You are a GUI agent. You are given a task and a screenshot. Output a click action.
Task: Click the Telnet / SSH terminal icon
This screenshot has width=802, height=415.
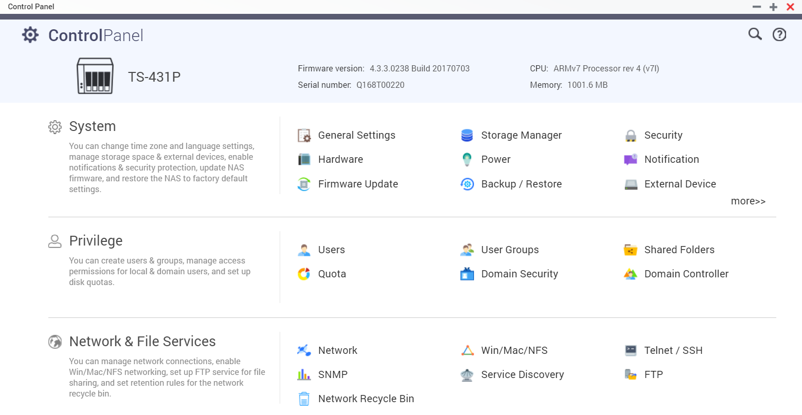coord(630,351)
